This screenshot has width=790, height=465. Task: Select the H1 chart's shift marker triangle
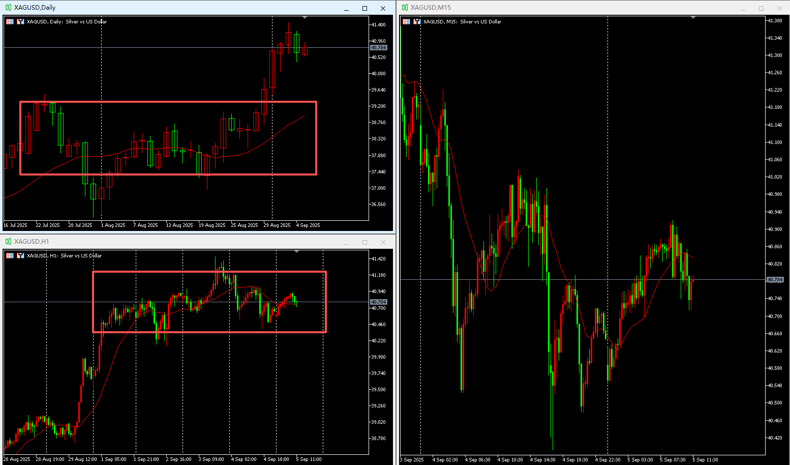296,252
